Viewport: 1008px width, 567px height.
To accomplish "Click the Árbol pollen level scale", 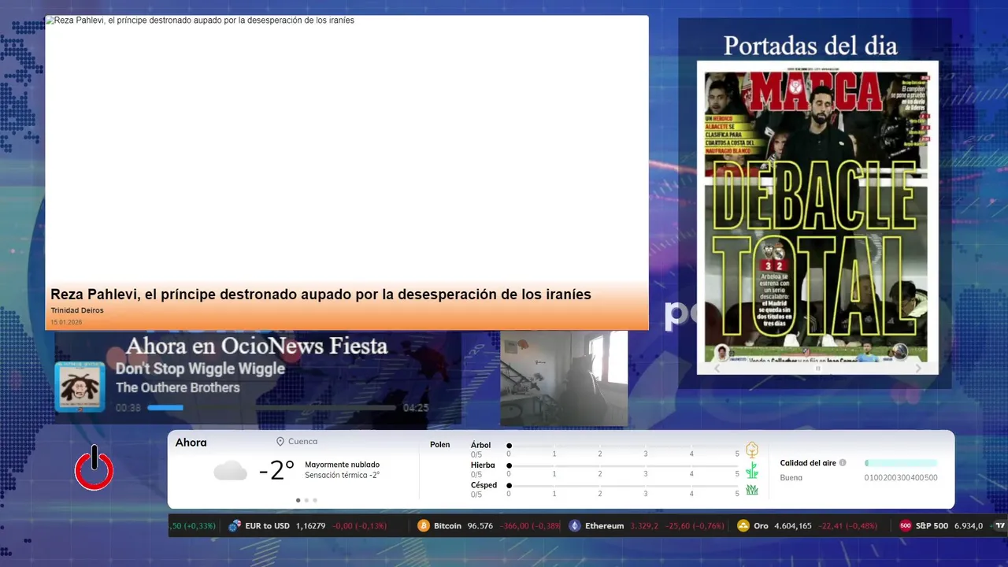I will (x=624, y=446).
